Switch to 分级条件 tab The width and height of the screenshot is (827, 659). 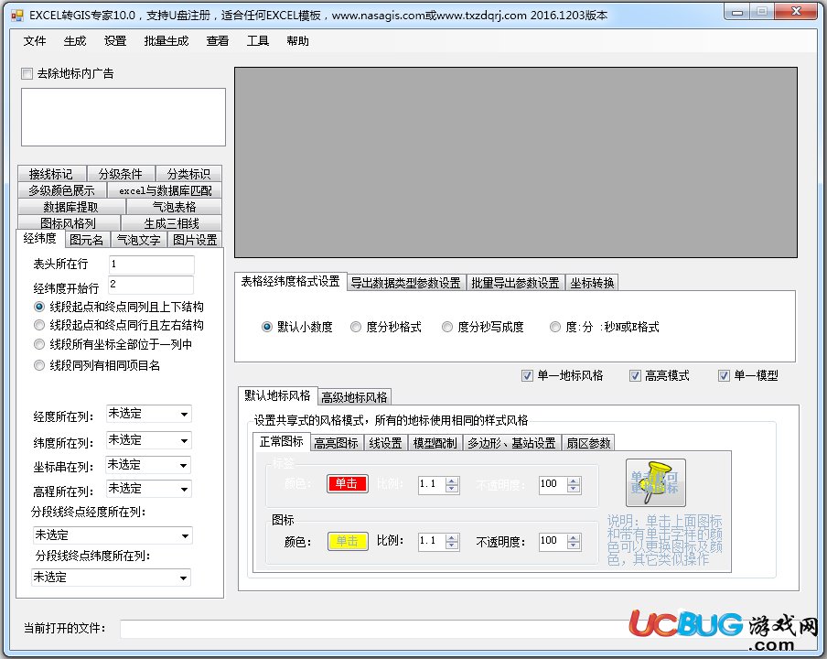point(120,174)
